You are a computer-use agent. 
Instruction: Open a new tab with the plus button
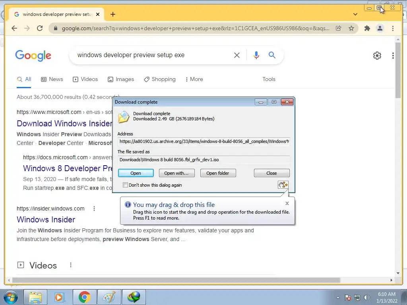pos(112,14)
